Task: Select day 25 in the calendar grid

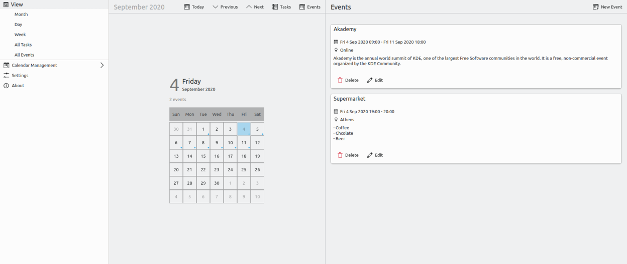Action: click(x=244, y=170)
